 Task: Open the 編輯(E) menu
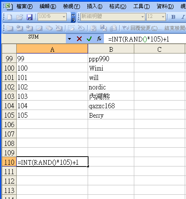(48, 6)
